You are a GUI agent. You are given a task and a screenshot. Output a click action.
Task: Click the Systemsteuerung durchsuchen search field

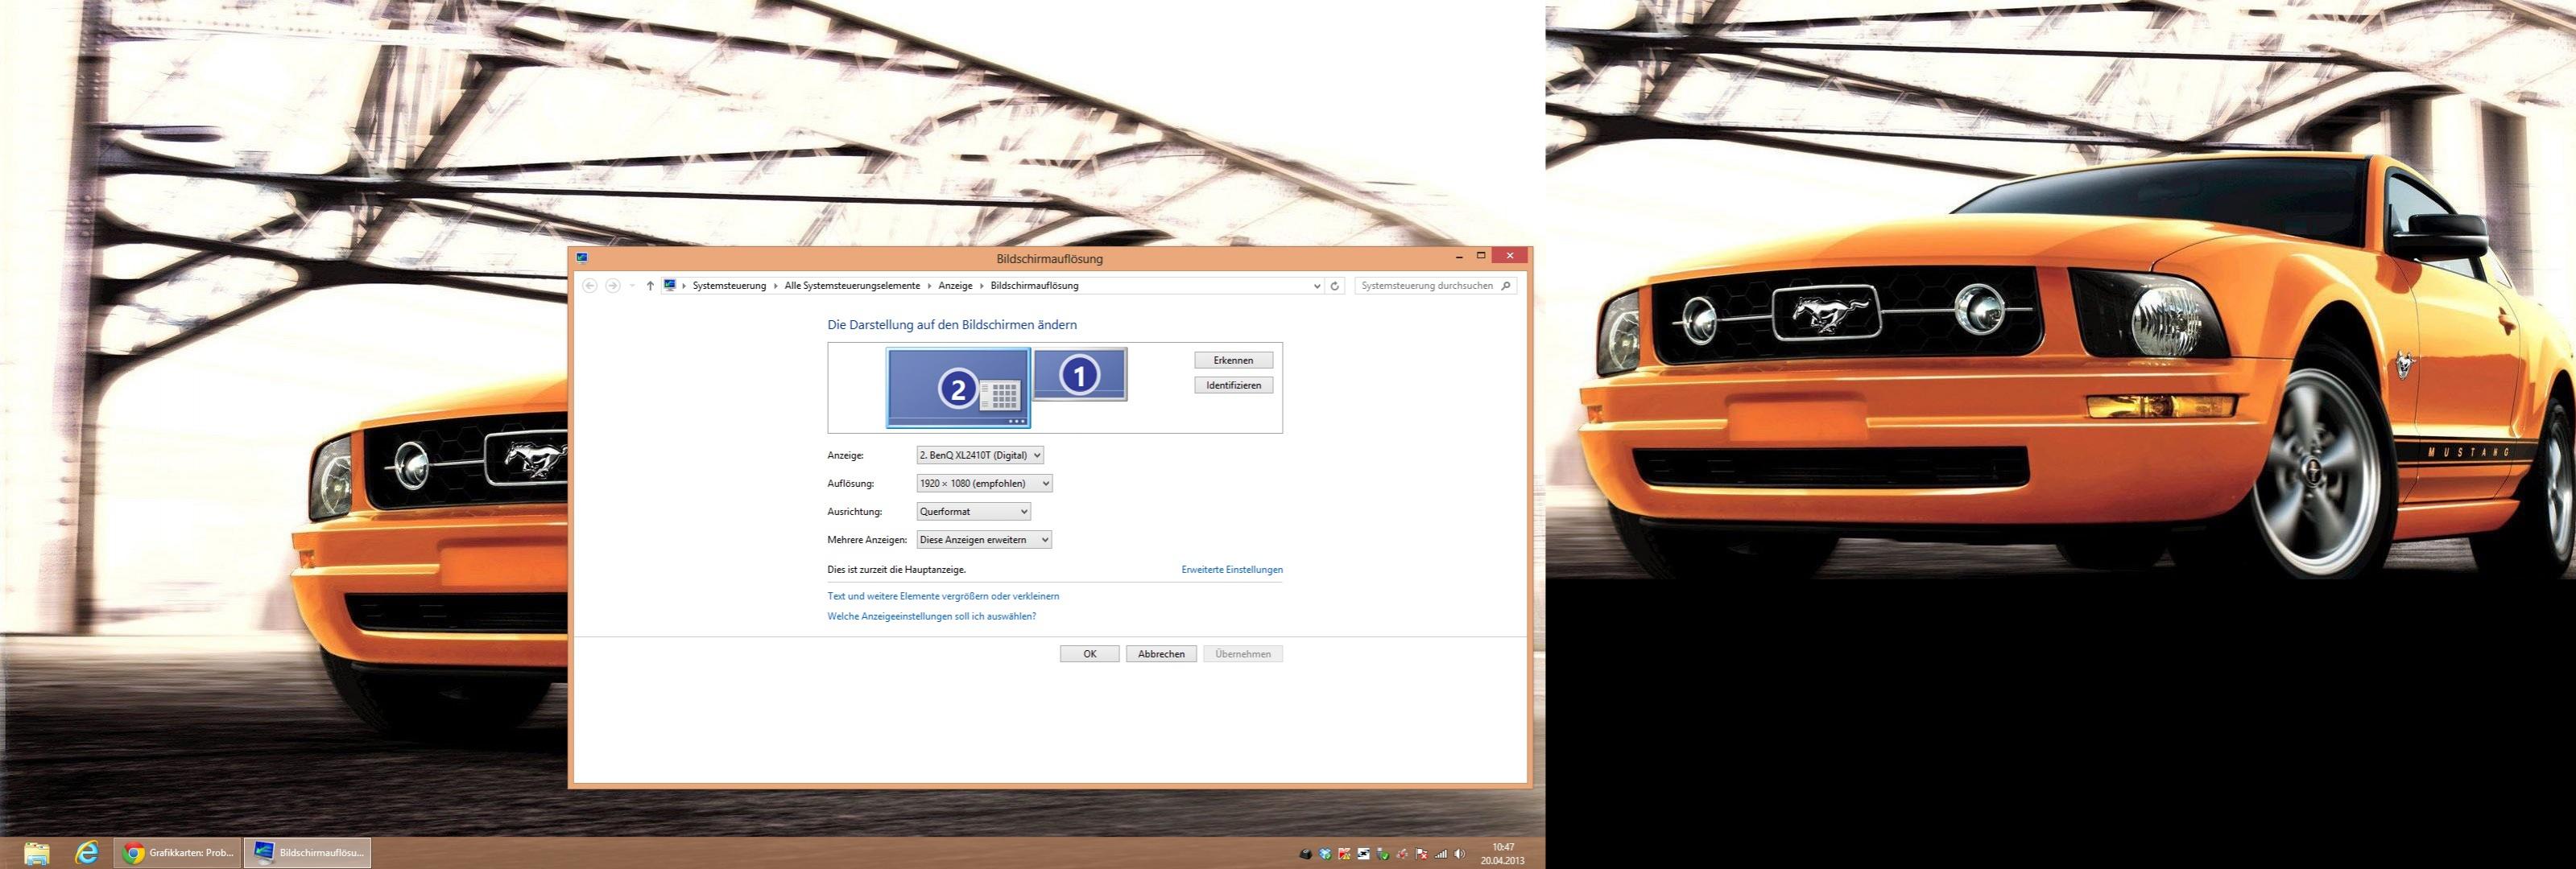point(1426,286)
